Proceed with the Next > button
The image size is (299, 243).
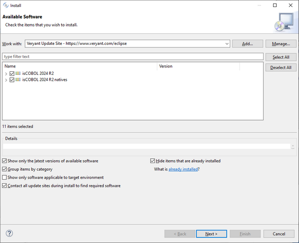tap(211, 234)
